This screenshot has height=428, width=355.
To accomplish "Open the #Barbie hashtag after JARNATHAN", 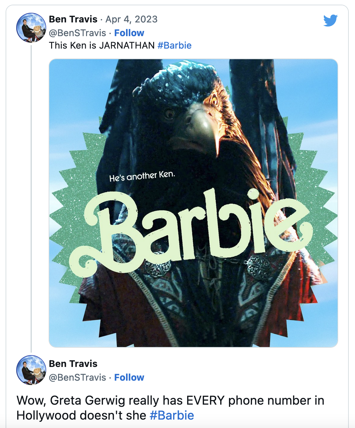I will 174,45.
